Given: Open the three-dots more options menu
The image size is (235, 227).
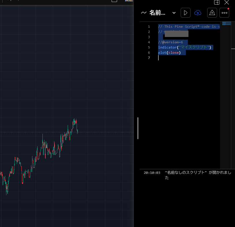Looking at the screenshot, I should pos(224,13).
